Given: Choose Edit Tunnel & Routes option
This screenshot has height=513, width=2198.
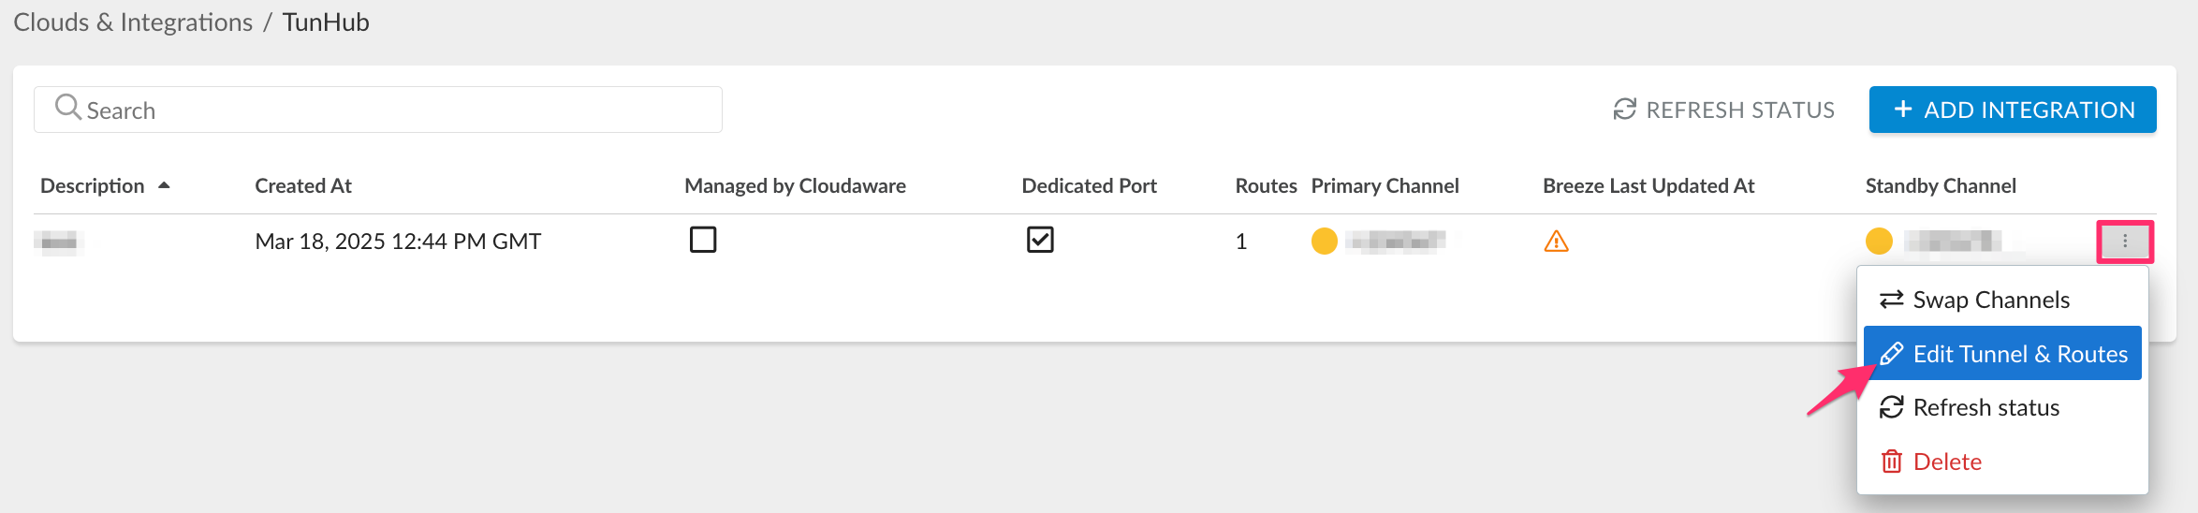Looking at the screenshot, I should point(2019,354).
